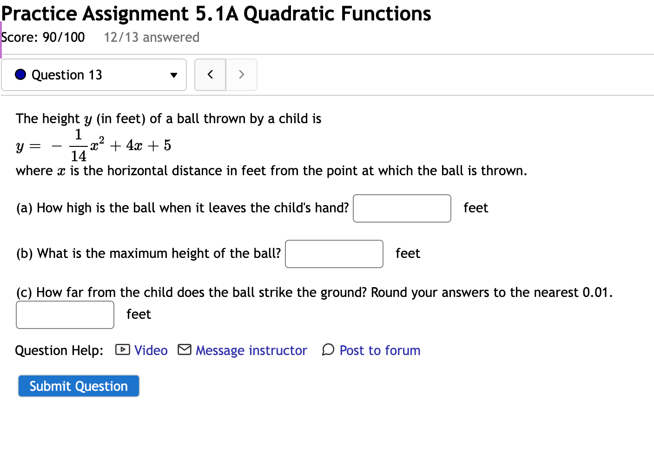Click the assignment title Practice Assignment 5.1A

[215, 13]
